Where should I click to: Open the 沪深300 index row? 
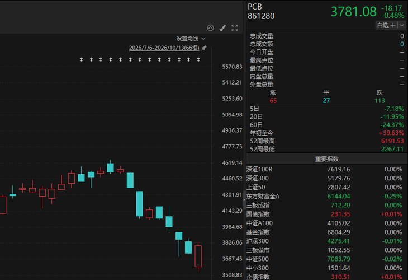click(327, 241)
